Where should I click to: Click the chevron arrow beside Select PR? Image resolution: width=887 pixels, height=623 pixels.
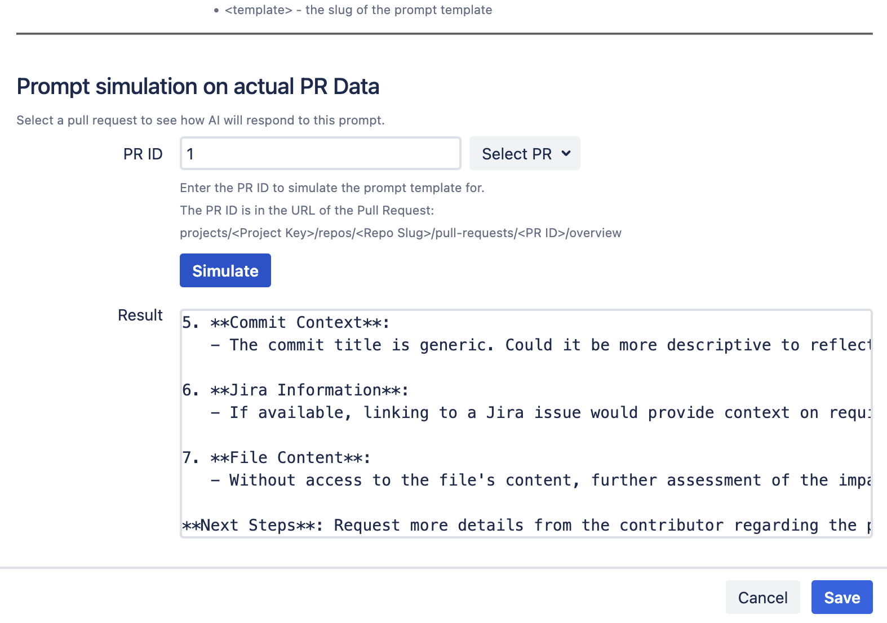[566, 153]
